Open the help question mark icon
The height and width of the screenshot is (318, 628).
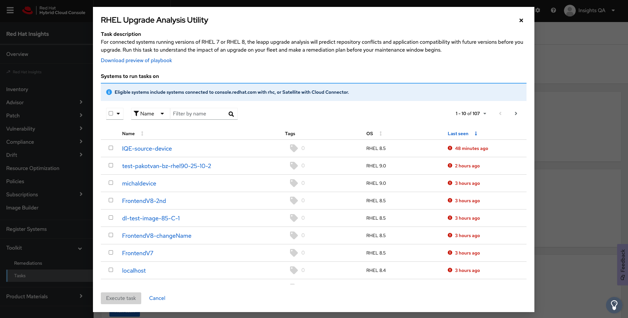tap(553, 10)
